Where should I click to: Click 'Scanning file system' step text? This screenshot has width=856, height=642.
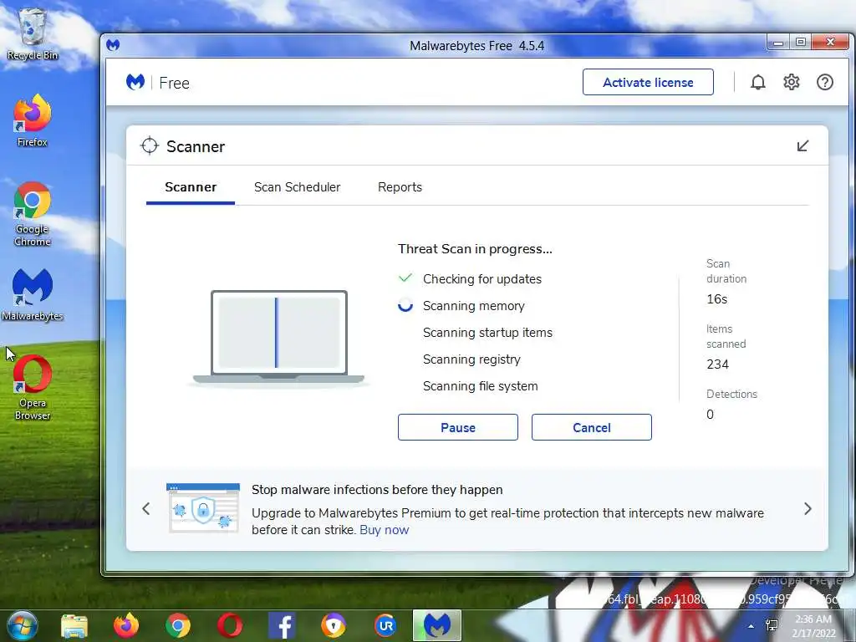coord(481,386)
